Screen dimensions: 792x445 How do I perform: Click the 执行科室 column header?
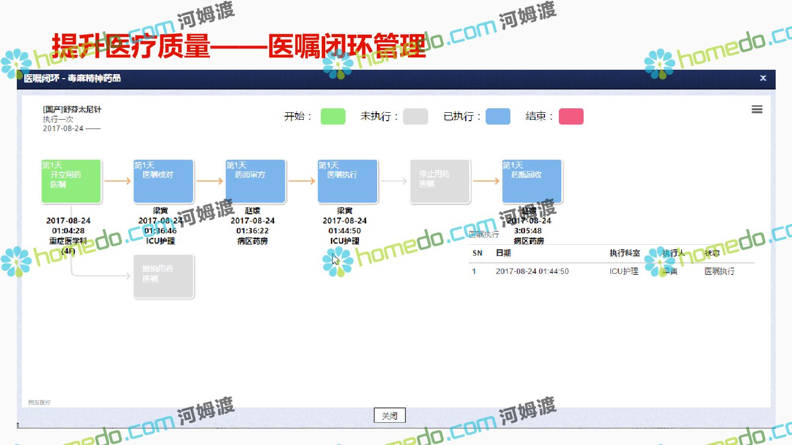624,253
